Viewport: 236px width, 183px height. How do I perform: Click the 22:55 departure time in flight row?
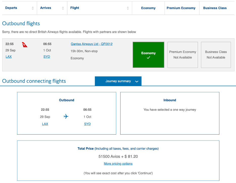point(10,44)
